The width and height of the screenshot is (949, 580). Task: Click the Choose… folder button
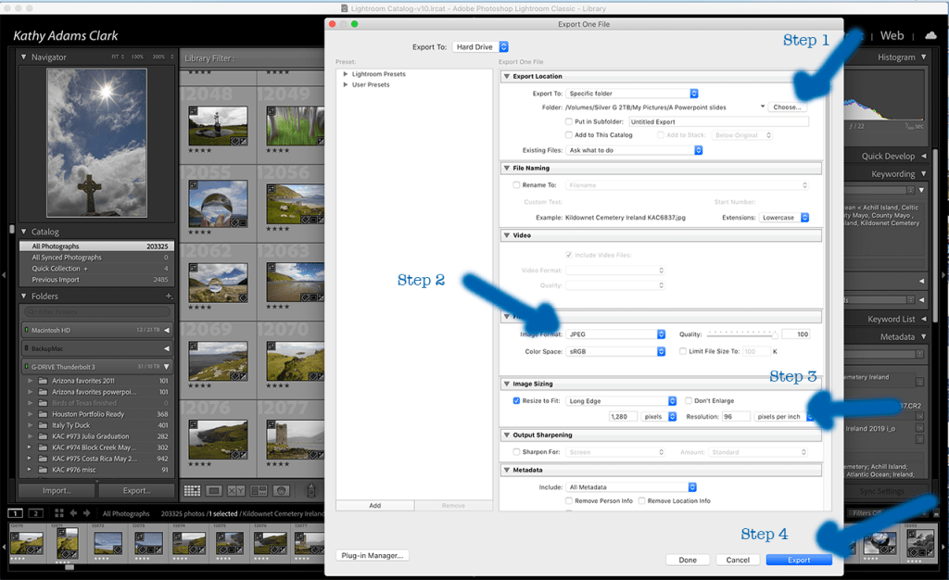coord(787,107)
